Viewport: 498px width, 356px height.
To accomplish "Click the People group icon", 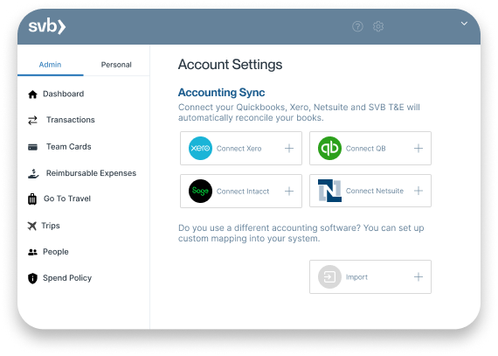I will (32, 253).
